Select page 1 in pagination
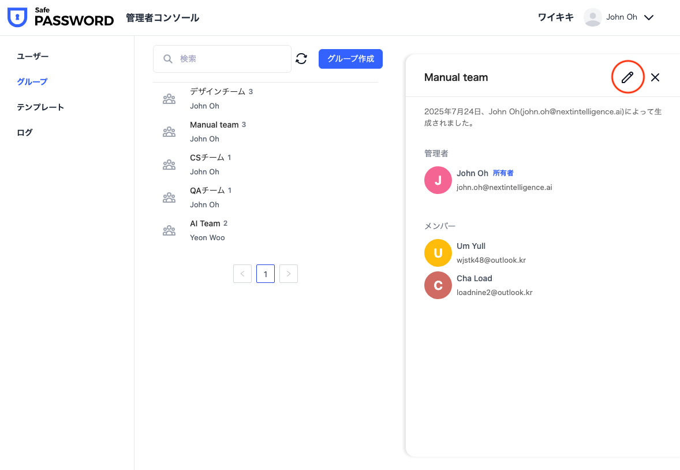 tap(266, 274)
